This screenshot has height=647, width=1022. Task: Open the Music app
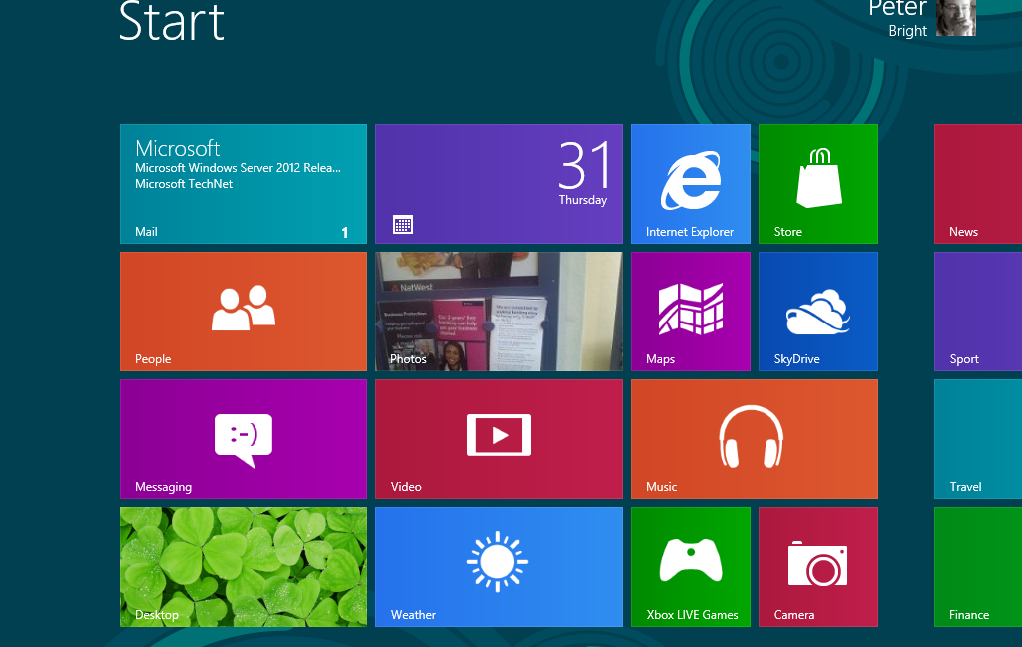click(x=754, y=439)
